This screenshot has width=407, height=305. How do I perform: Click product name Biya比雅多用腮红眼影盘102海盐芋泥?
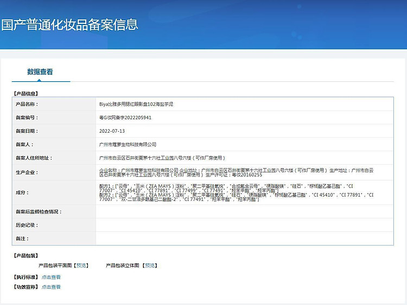[x=136, y=104]
